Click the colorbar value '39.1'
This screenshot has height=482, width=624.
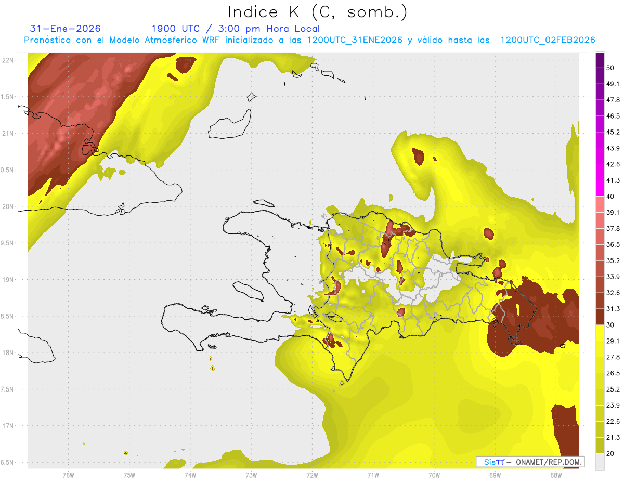613,213
